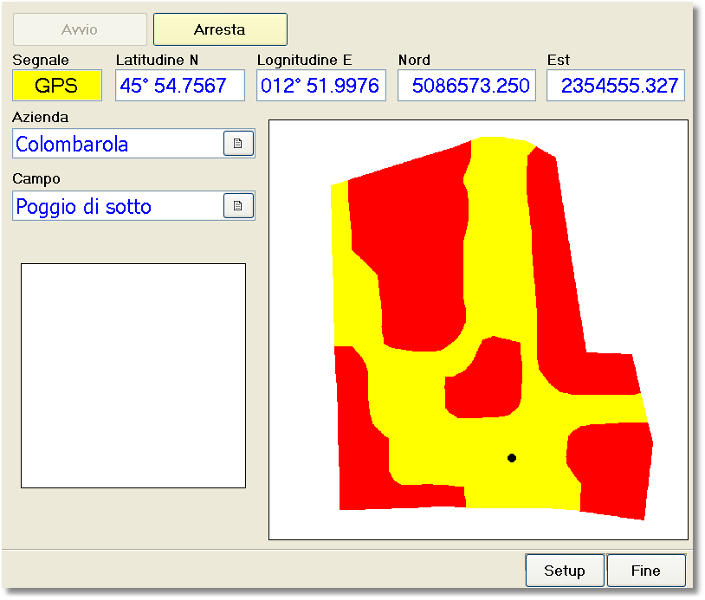Screen dimensions: 705x600
Task: Click the Azienda label
Action: coord(41,117)
